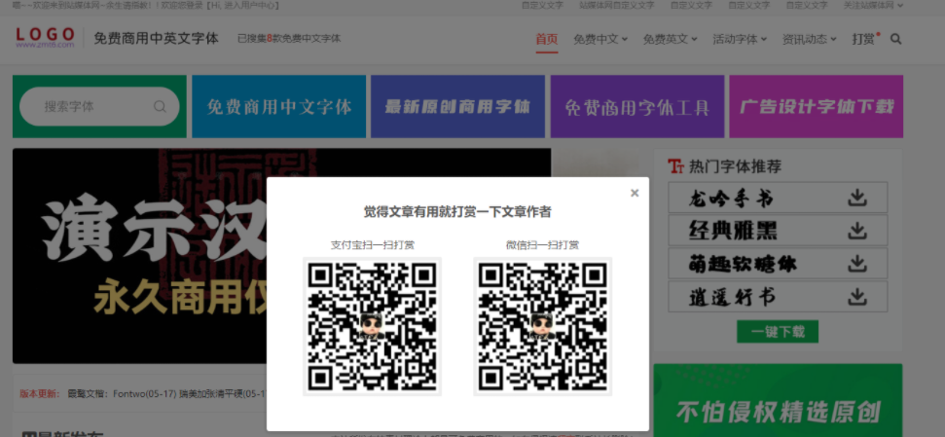Click the magnifier inside the 搜索字体 box
Viewport: 945px width, 437px height.
click(x=160, y=107)
